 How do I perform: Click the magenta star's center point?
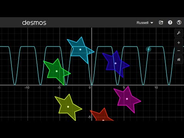click(x=127, y=99)
